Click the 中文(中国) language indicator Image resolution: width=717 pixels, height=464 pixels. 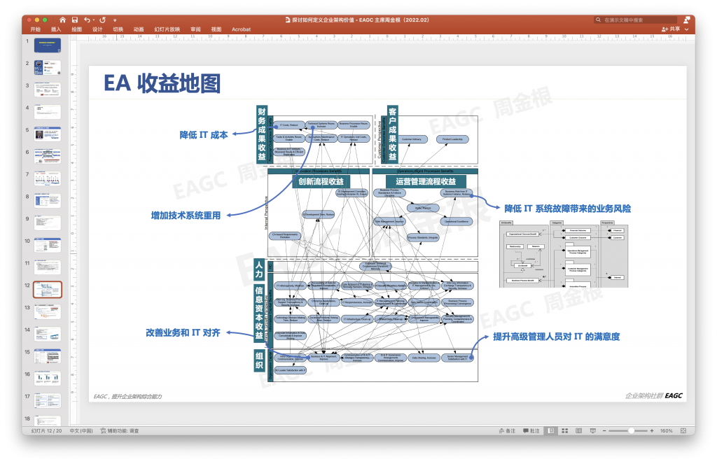click(81, 430)
